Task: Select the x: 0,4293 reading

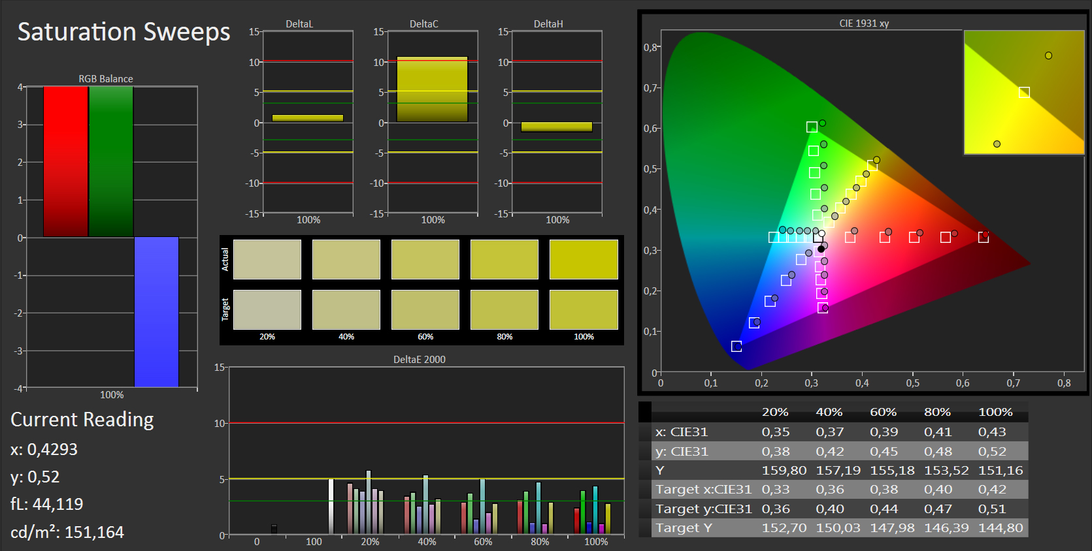Action: pos(44,449)
